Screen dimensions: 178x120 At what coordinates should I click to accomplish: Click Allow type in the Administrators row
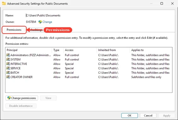[x=57, y=55]
